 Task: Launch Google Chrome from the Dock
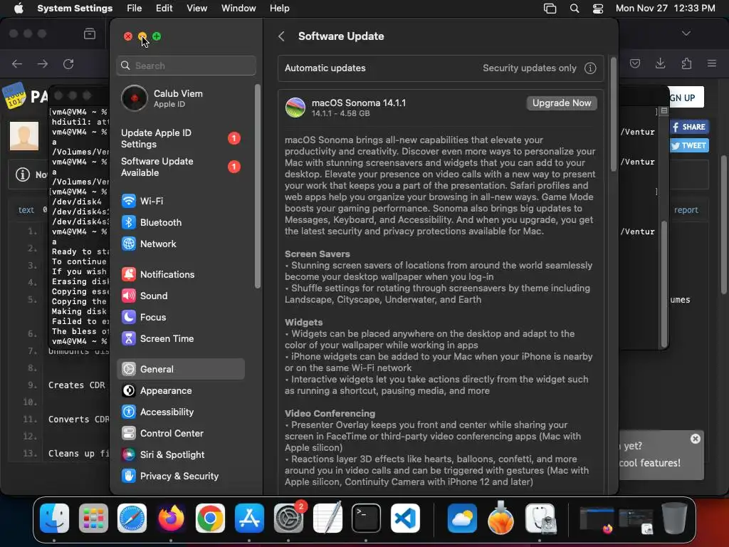tap(210, 518)
